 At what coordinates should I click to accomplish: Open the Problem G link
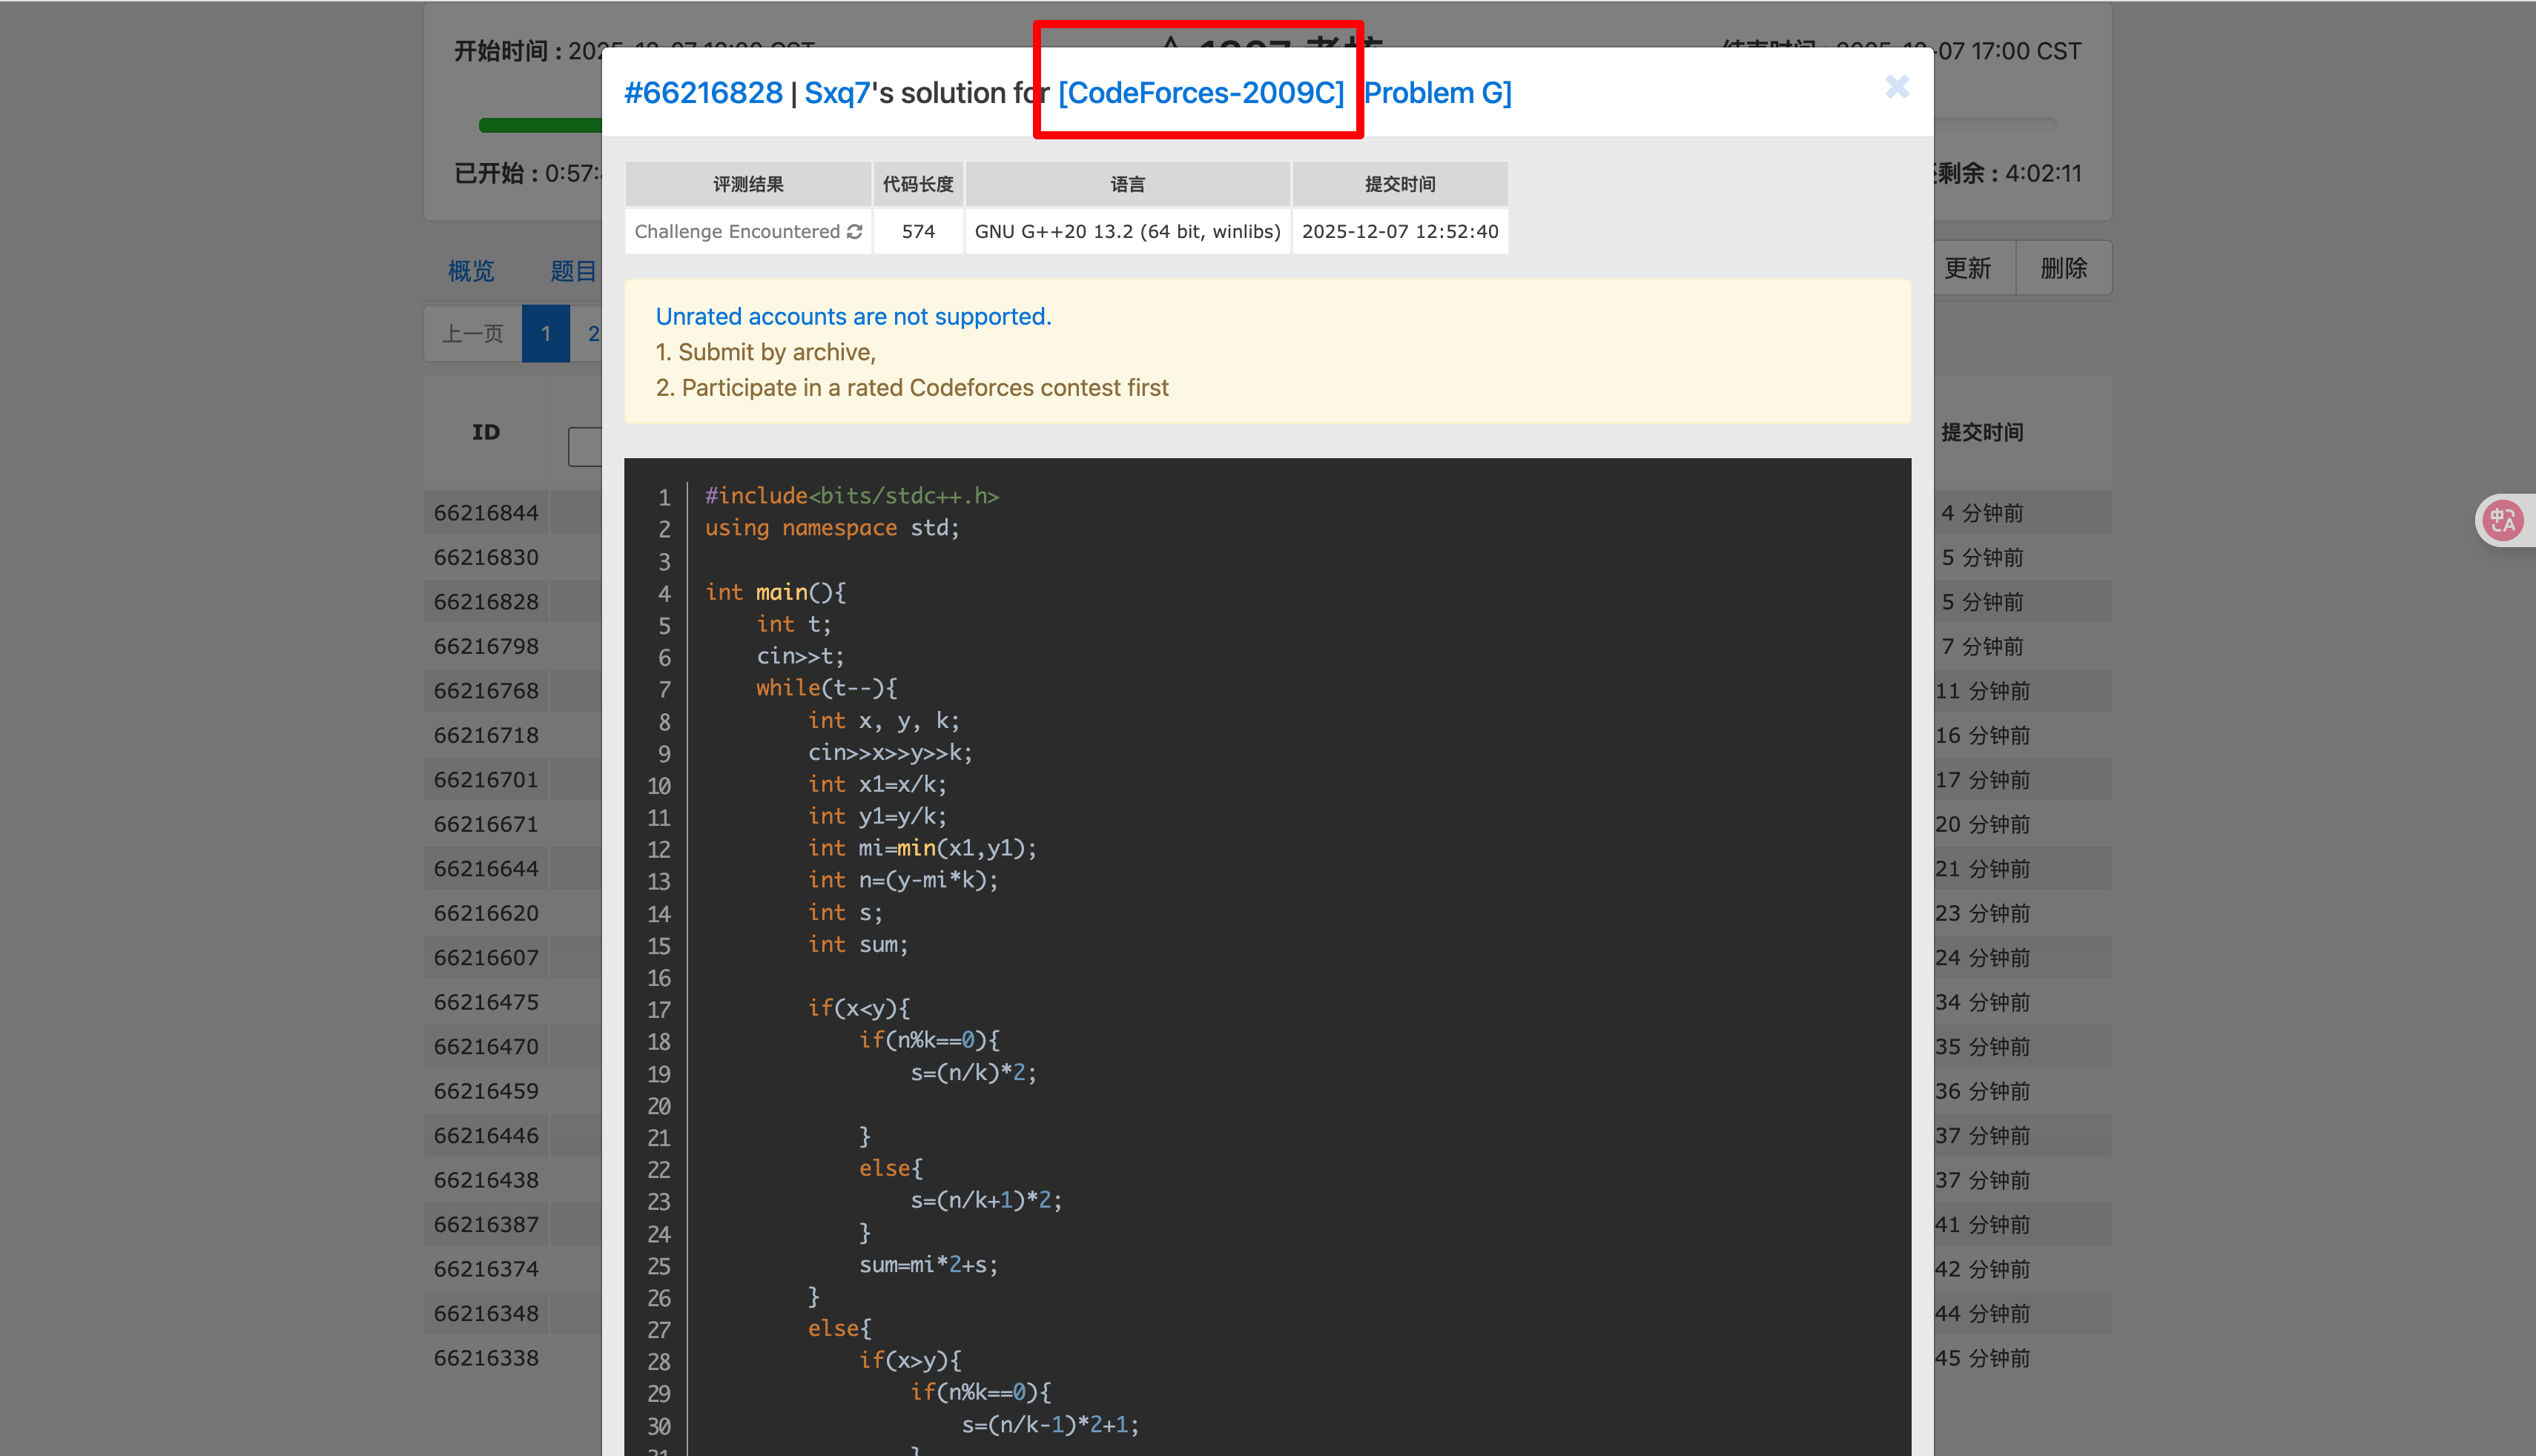tap(1437, 93)
